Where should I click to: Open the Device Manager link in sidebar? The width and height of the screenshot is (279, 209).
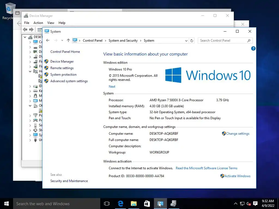coord(62,62)
